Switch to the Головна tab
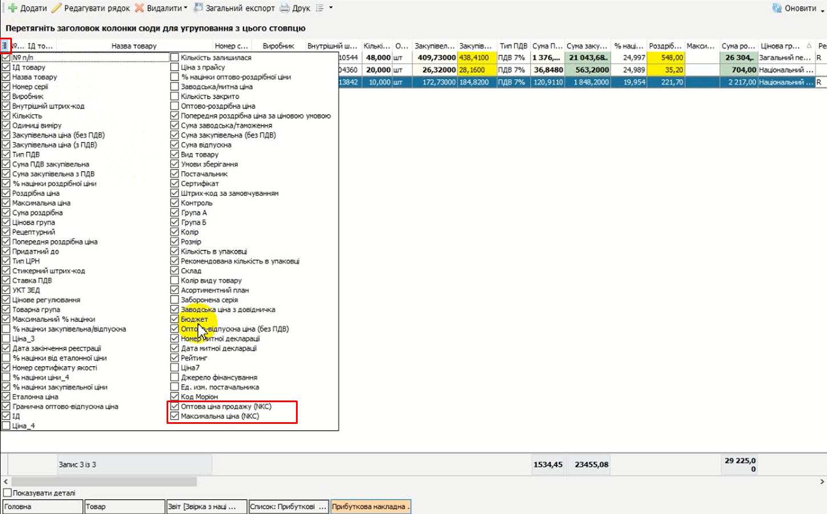The height and width of the screenshot is (514, 827). click(x=43, y=507)
